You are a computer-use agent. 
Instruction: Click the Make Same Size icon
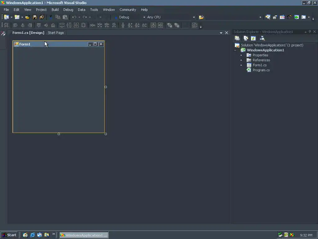[76, 25]
